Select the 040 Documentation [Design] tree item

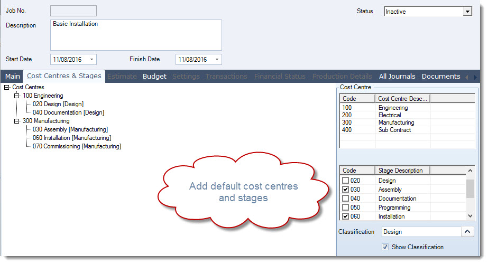69,112
